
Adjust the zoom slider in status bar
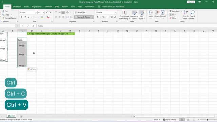[x=207, y=120]
